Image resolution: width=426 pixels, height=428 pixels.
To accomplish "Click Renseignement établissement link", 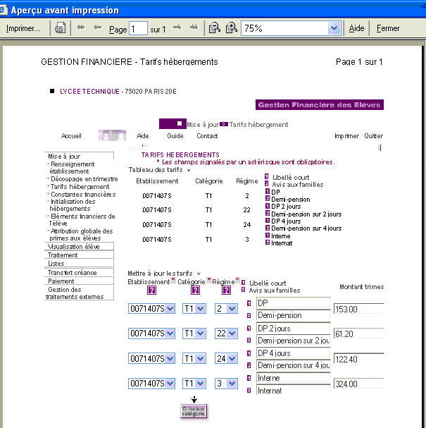I will [72, 168].
